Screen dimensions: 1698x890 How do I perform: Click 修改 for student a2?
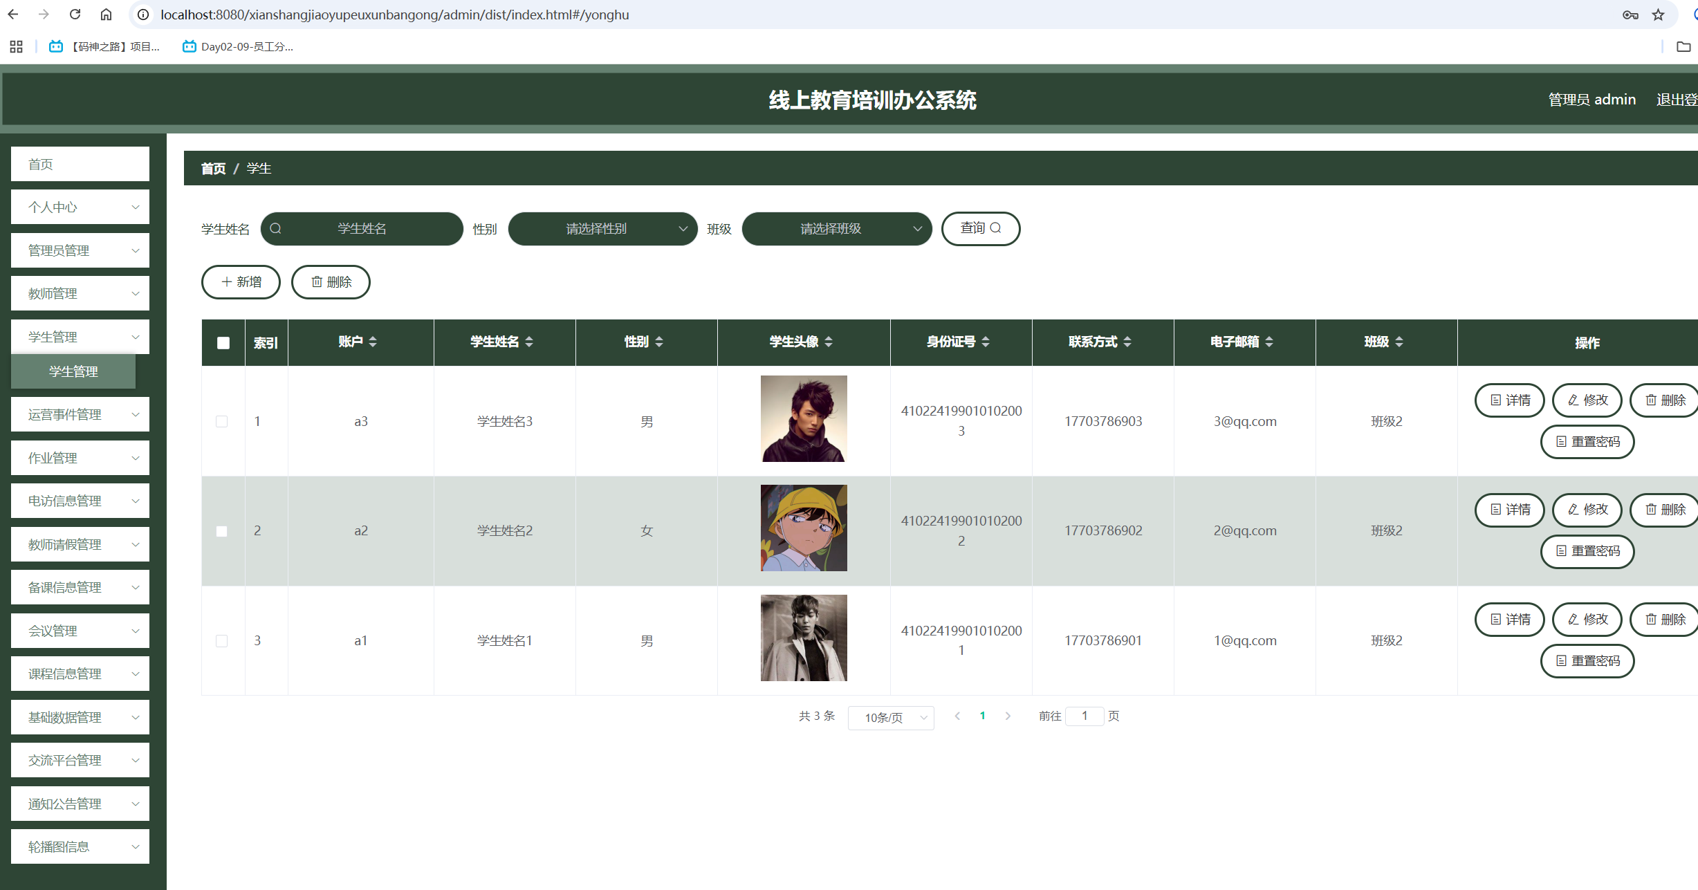1587,510
